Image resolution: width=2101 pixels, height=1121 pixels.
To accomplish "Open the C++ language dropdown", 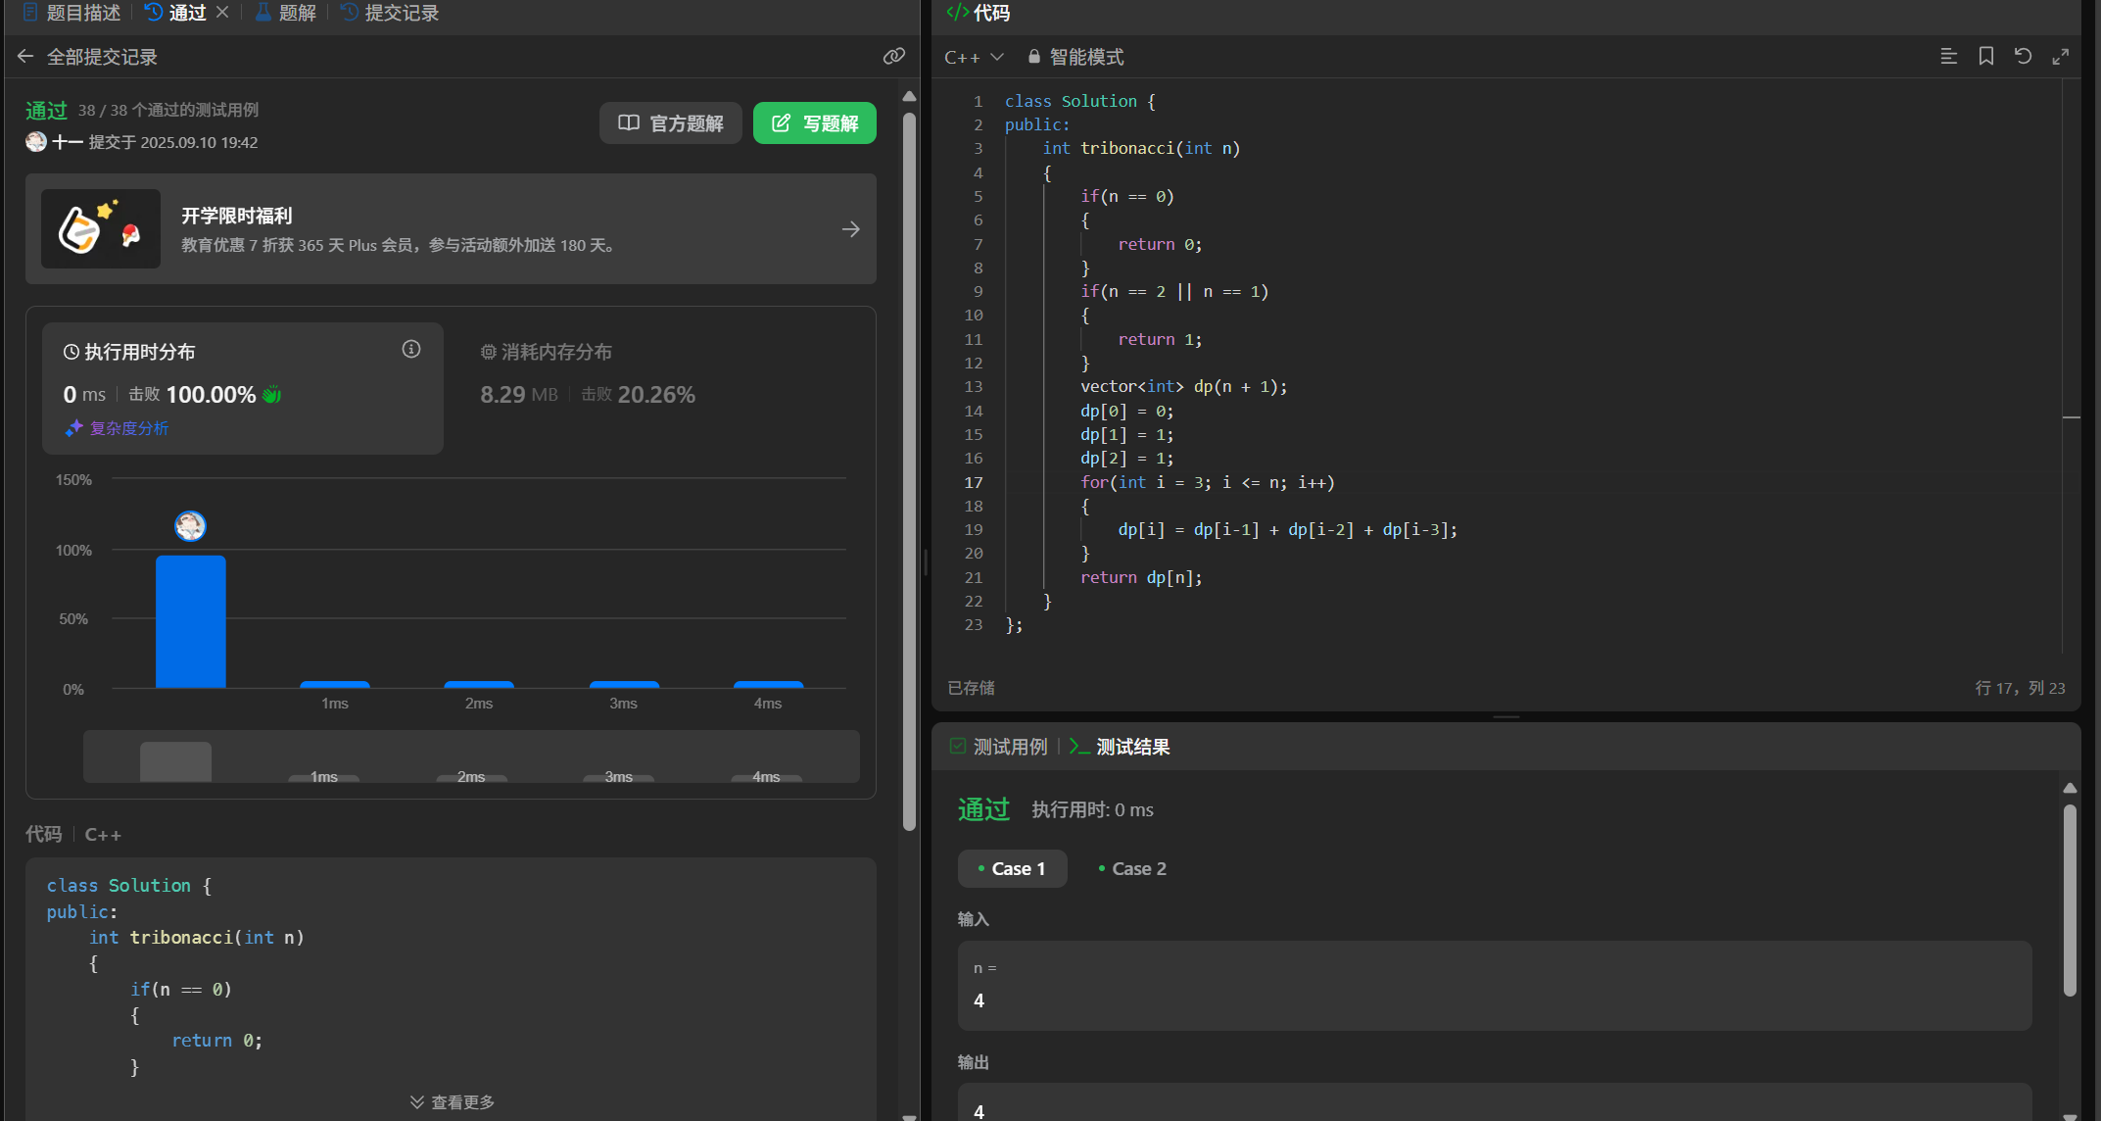I will [x=974, y=57].
